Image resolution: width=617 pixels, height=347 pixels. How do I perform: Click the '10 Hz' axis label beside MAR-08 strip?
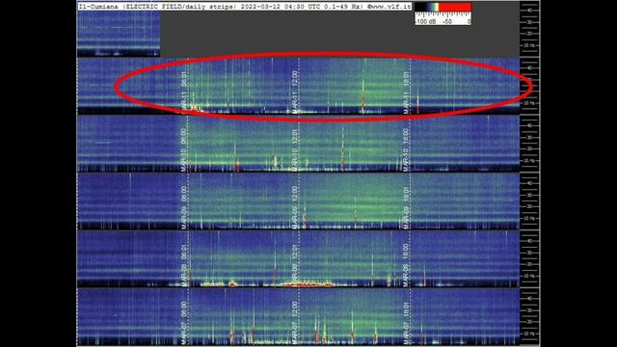(x=529, y=277)
